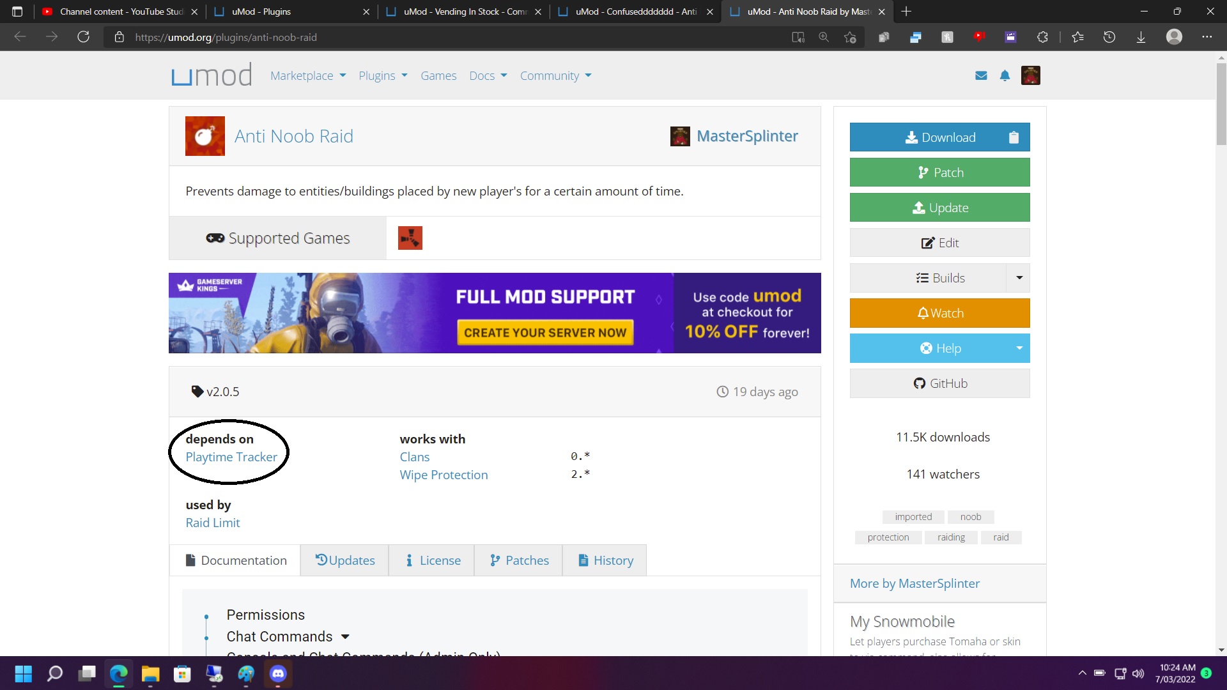This screenshot has width=1227, height=690.
Task: Switch to the Updates tab
Action: tap(344, 560)
